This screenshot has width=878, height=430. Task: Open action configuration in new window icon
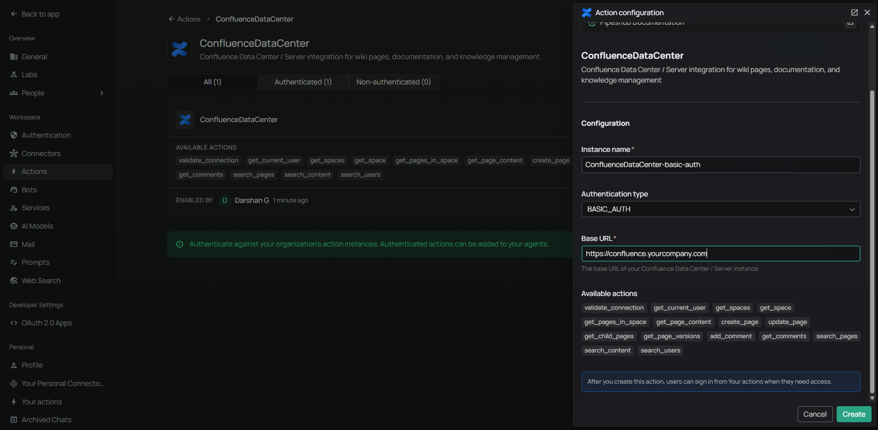[855, 12]
